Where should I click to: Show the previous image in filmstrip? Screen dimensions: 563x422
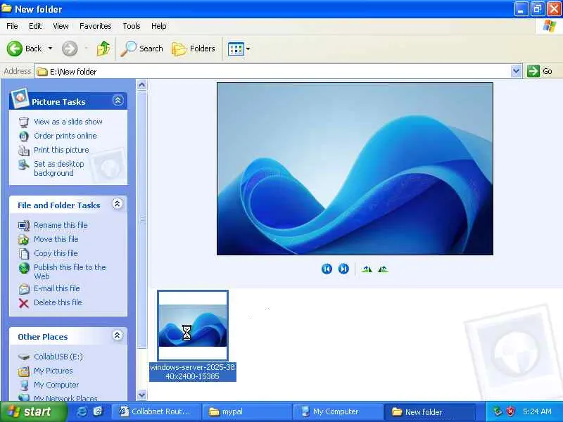327,269
